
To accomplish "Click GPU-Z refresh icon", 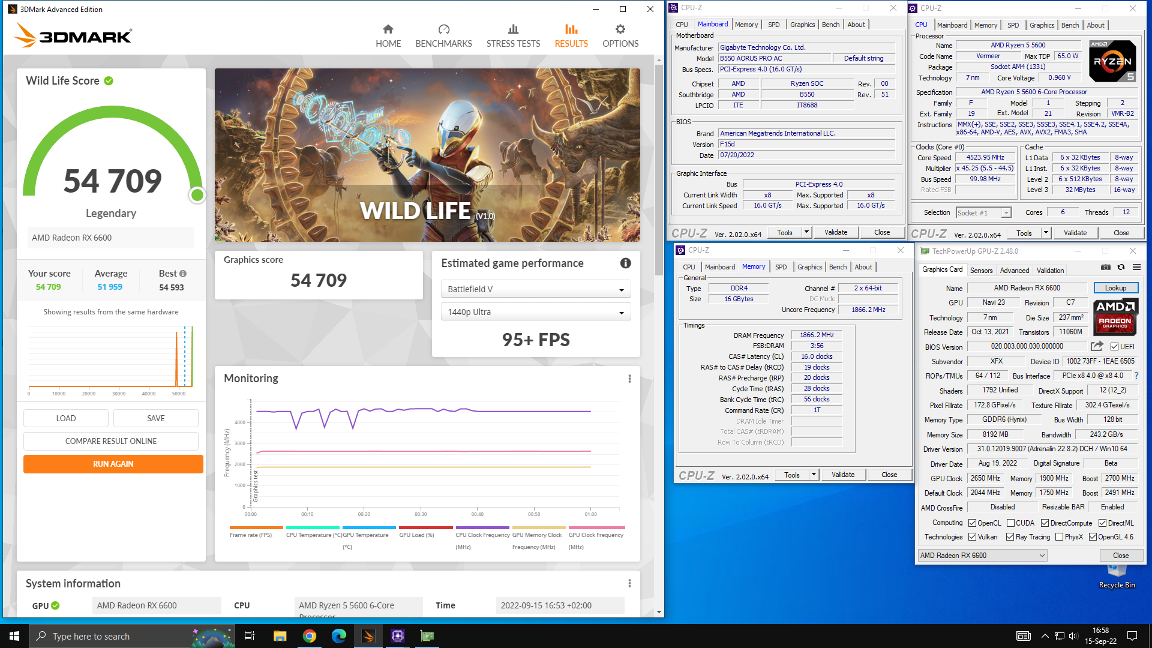I will [1121, 267].
